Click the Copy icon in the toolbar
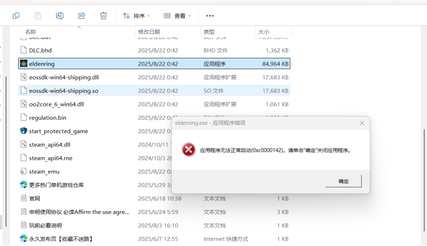 [x=16, y=15]
